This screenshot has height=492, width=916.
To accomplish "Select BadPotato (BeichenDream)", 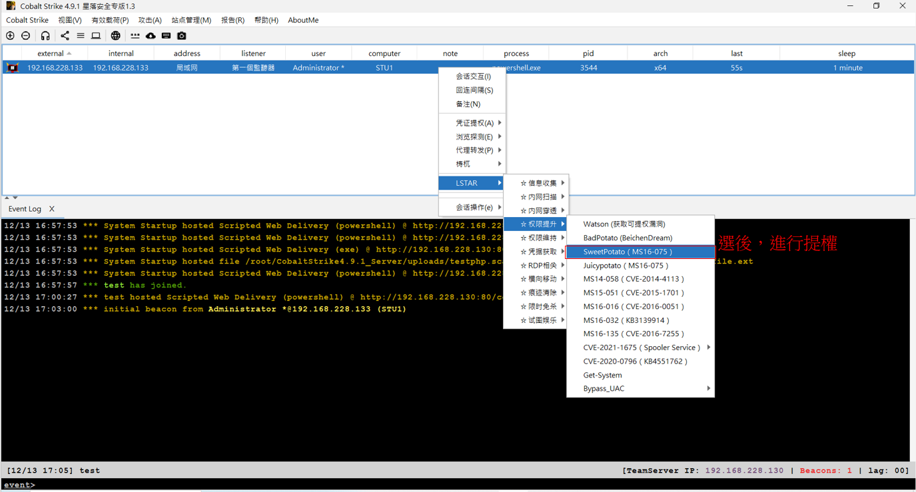I will click(640, 238).
